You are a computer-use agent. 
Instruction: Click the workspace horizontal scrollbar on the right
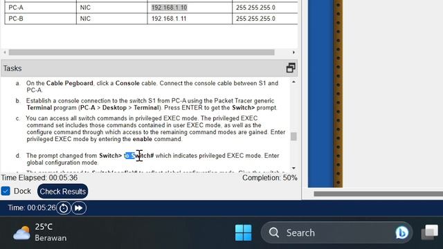coord(379,194)
